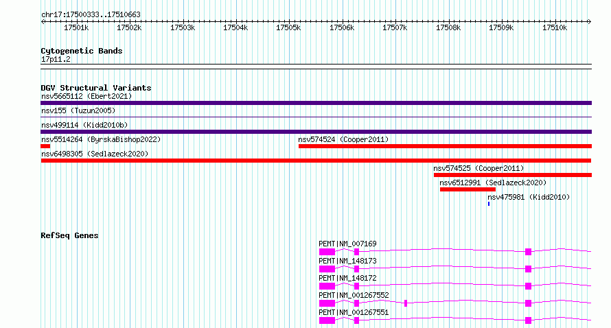Click the large first exon of NM_007169

coord(327,252)
